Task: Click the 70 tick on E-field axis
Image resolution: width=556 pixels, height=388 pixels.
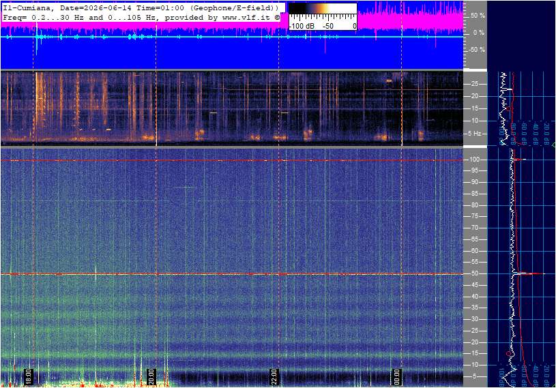Action: 474,228
